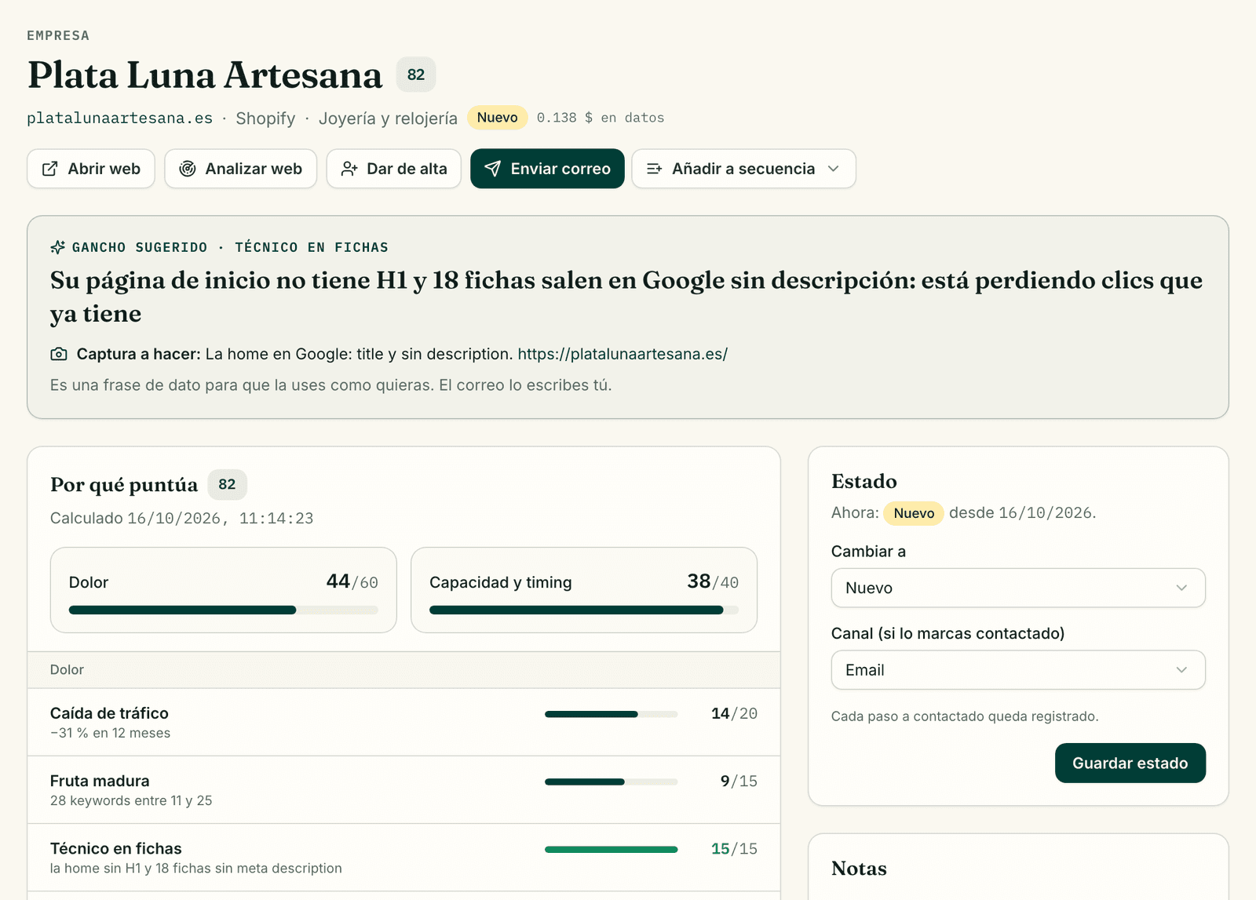
Task: Click 'Cada paso a contactado queda registrado' note
Action: coord(965,716)
